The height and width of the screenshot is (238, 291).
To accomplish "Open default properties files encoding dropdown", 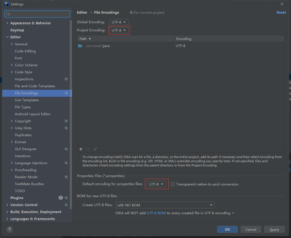I will pyautogui.click(x=157, y=184).
